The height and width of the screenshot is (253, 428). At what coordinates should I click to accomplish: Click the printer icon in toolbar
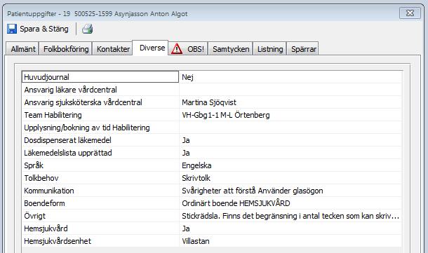87,29
